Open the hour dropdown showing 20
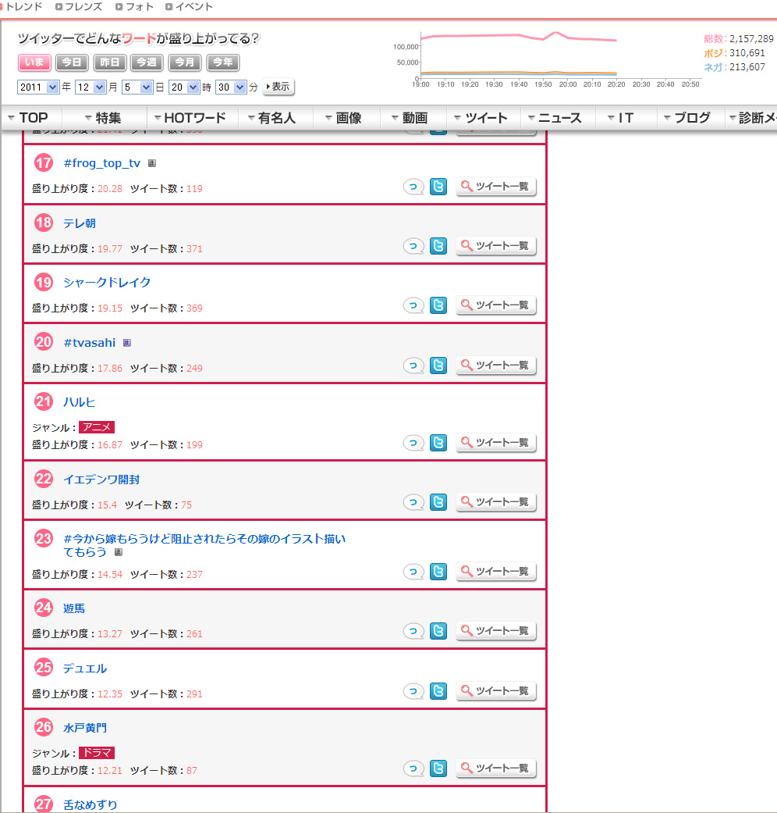Screen dimensions: 777x813 [x=184, y=87]
